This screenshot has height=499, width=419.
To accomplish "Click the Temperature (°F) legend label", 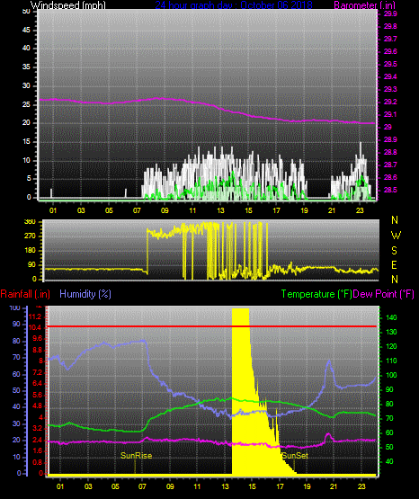I will pos(316,294).
